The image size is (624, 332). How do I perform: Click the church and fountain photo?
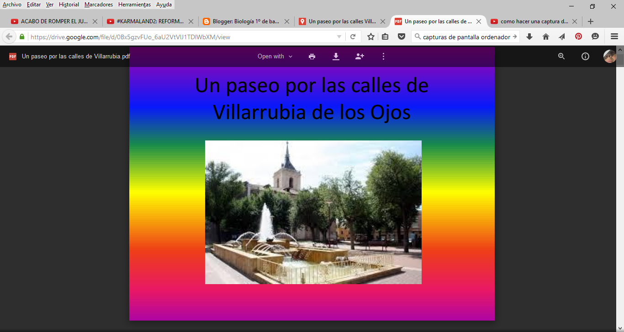coord(313,212)
